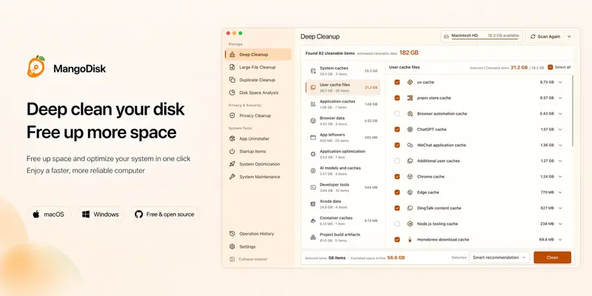Viewport: 592px width, 296px height.
Task: Click the System caches category icon
Action: point(313,70)
